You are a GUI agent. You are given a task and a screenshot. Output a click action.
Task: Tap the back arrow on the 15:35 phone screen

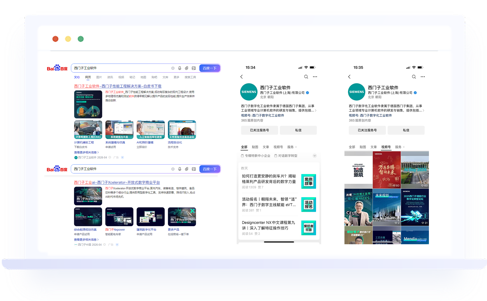point(349,77)
